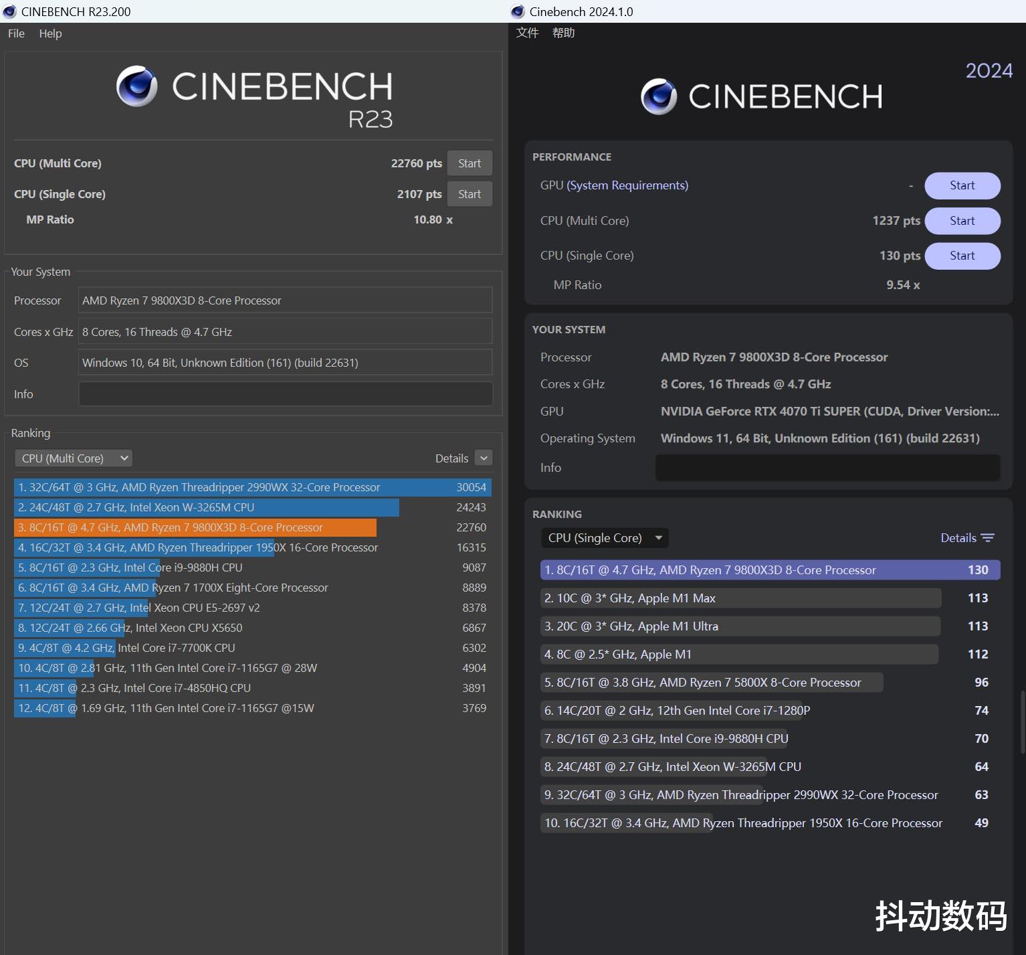1026x955 pixels.
Task: Select i7-1165G7 @ 28W row 4904
Action: 253,668
